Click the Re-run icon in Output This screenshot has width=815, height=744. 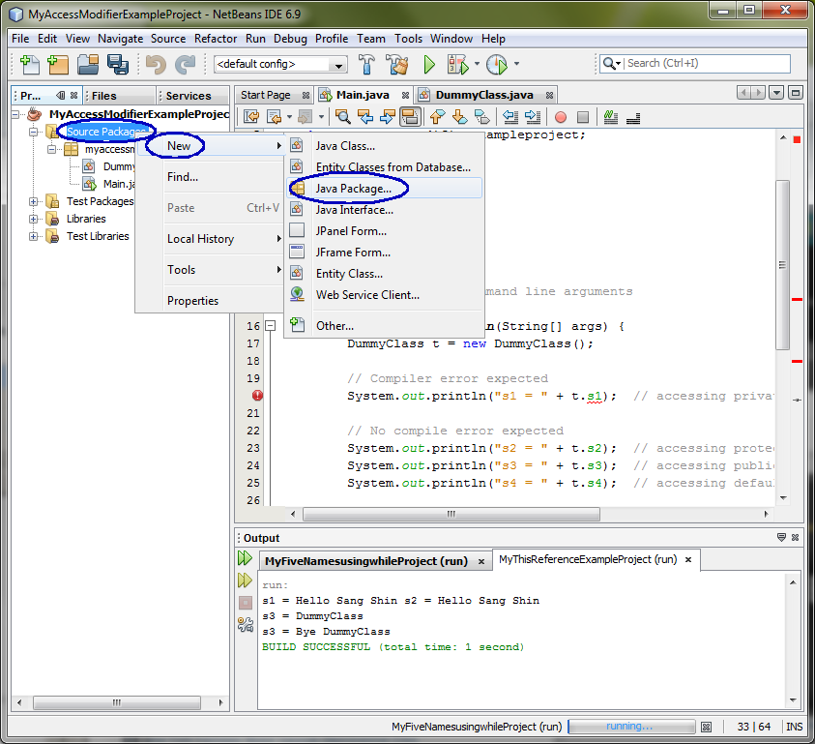pyautogui.click(x=245, y=558)
